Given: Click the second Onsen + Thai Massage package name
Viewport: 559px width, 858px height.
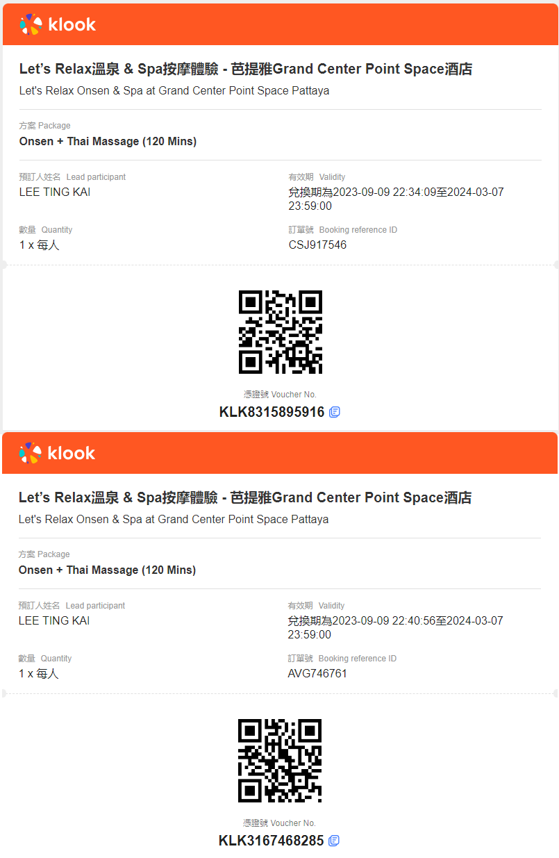Looking at the screenshot, I should click(107, 570).
